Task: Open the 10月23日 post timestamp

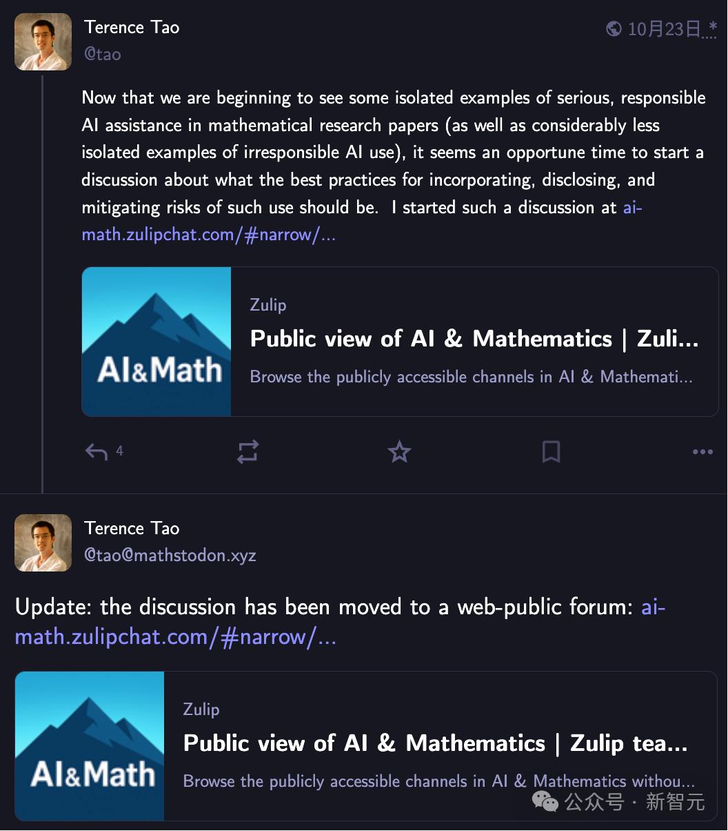Action: pyautogui.click(x=664, y=29)
